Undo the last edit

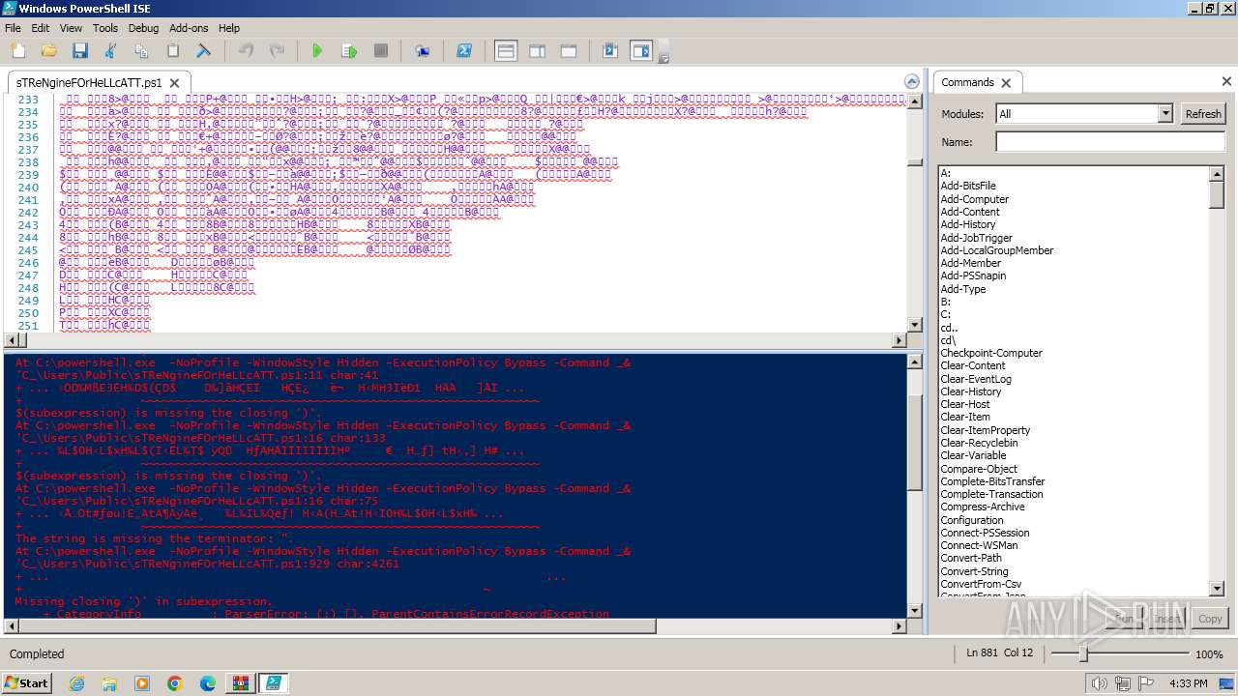pos(246,50)
